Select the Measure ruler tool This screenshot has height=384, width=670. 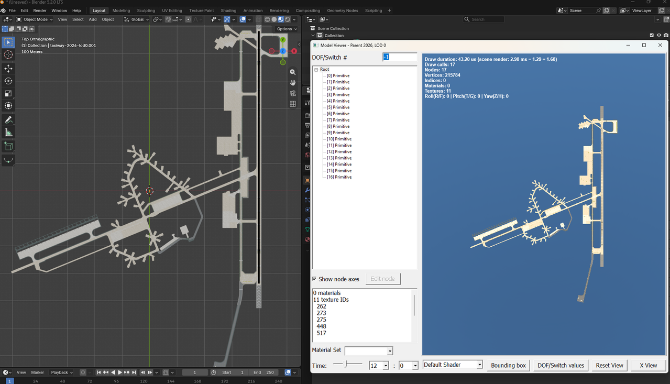click(x=8, y=133)
